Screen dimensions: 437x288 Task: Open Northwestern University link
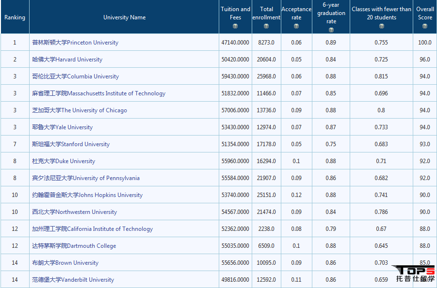pyautogui.click(x=74, y=212)
